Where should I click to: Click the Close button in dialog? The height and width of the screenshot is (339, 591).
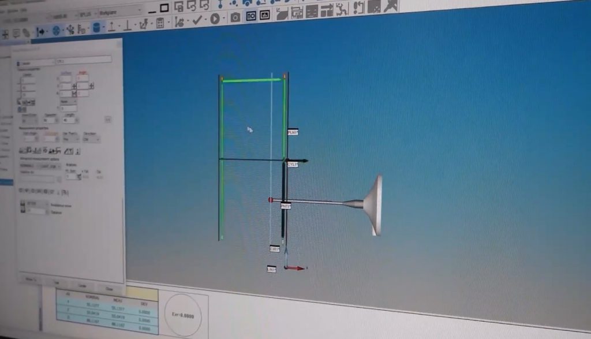[109, 288]
